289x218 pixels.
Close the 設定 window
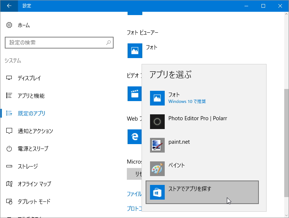(280, 6)
